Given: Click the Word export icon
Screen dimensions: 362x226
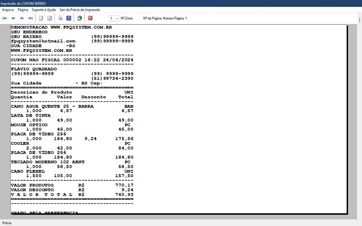Looking at the screenshot, I should 69,19.
